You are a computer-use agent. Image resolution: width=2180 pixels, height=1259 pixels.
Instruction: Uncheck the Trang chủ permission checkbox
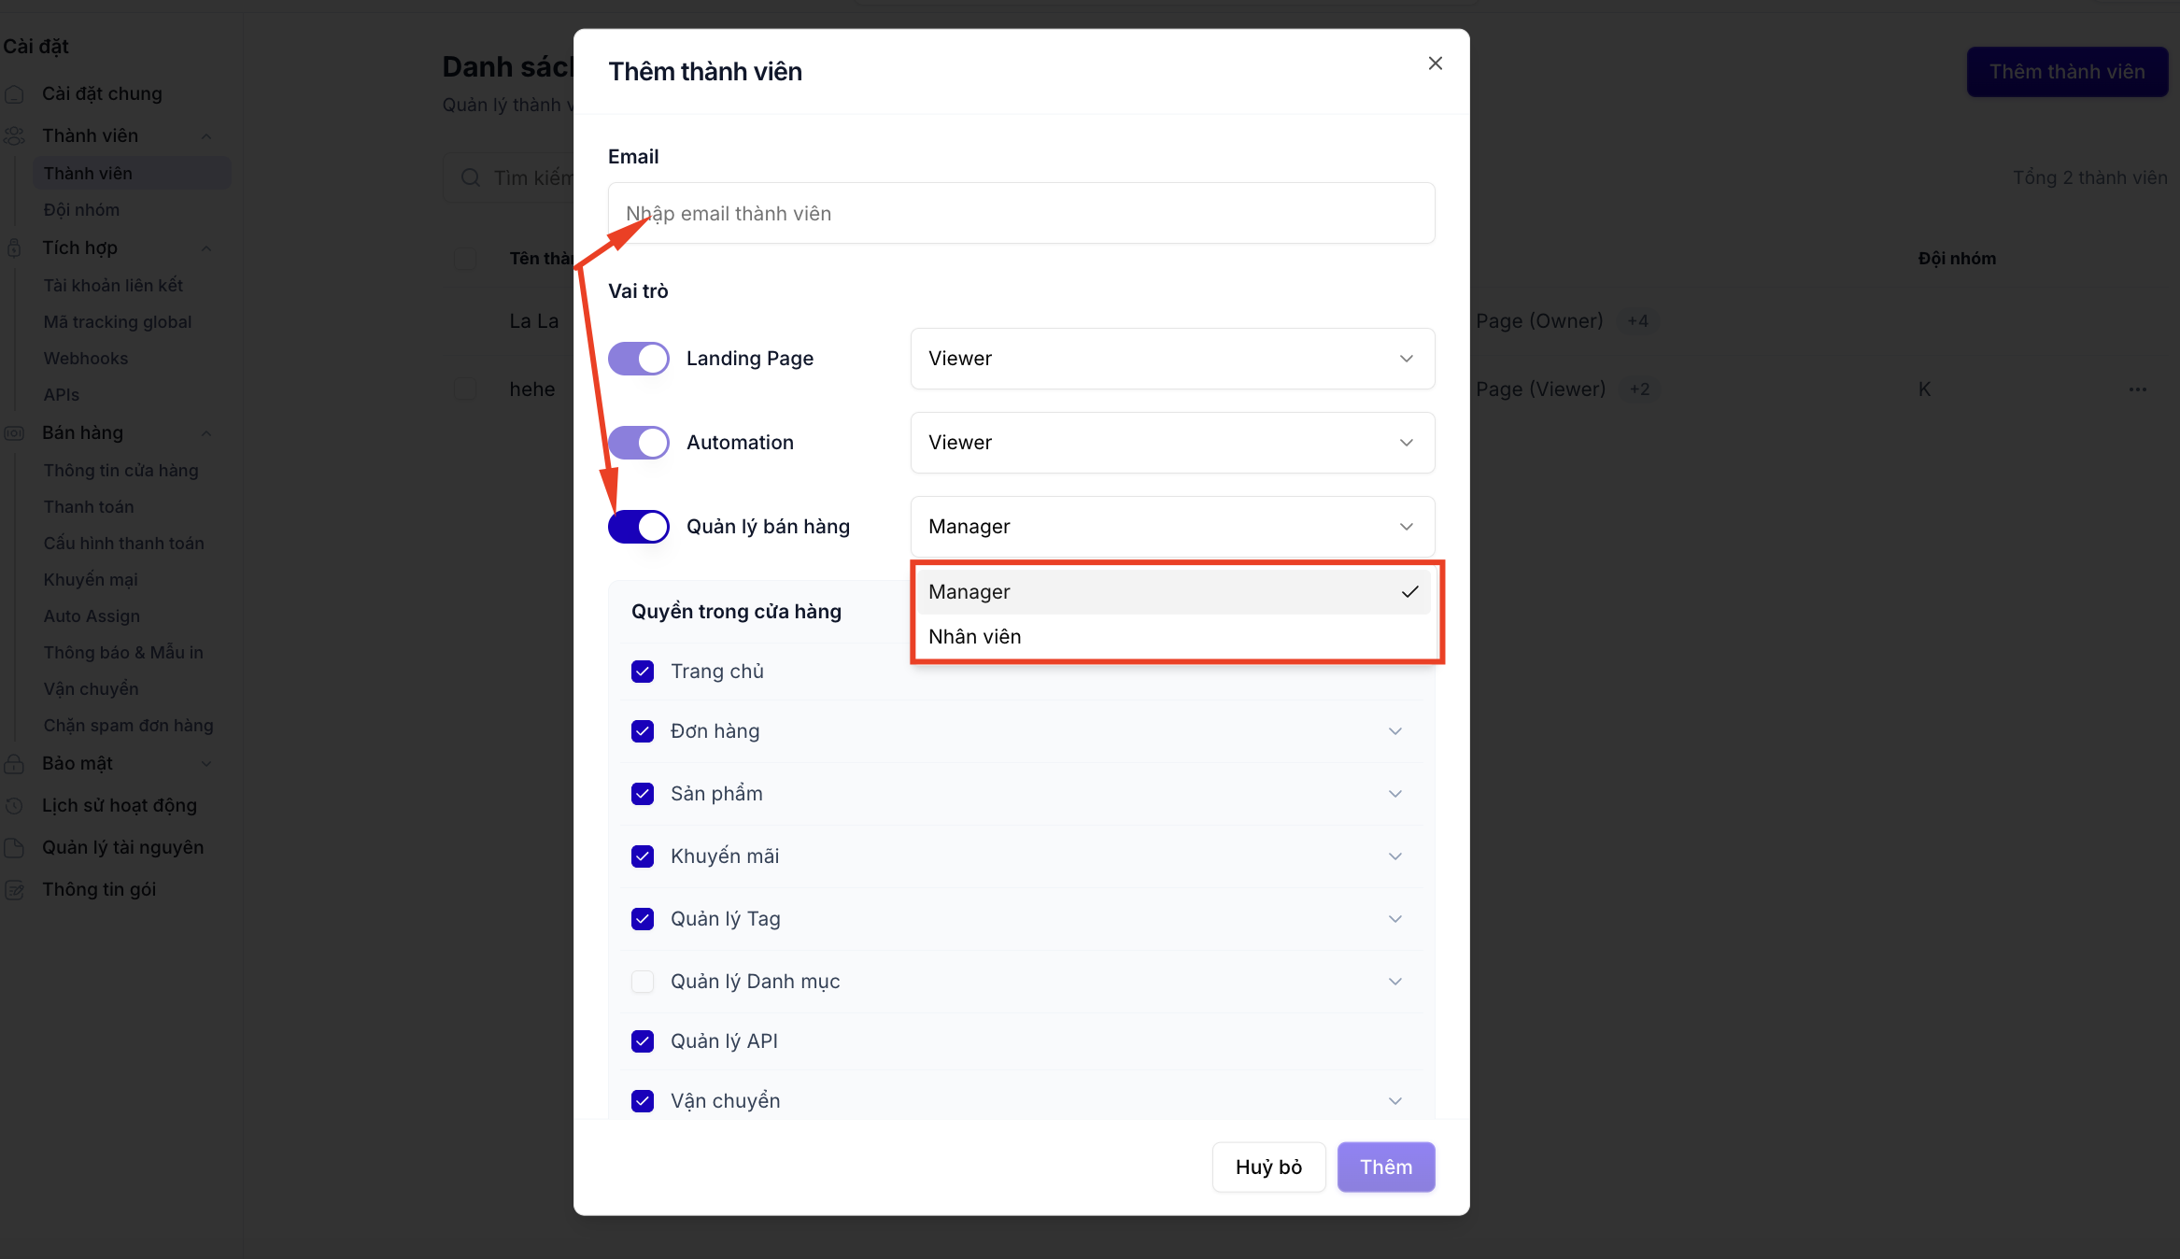click(x=643, y=672)
